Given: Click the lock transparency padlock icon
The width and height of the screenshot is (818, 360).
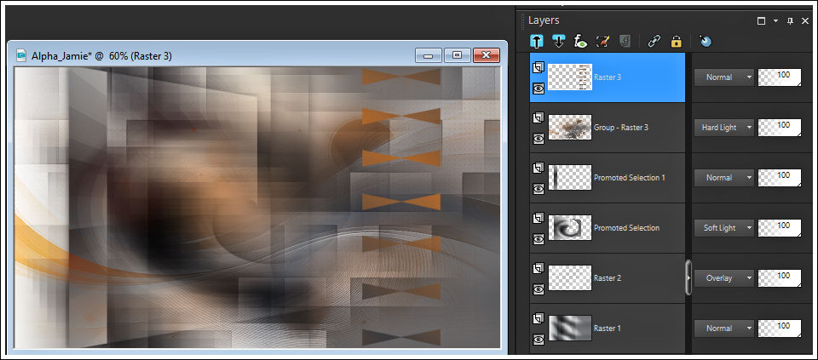Looking at the screenshot, I should [676, 41].
